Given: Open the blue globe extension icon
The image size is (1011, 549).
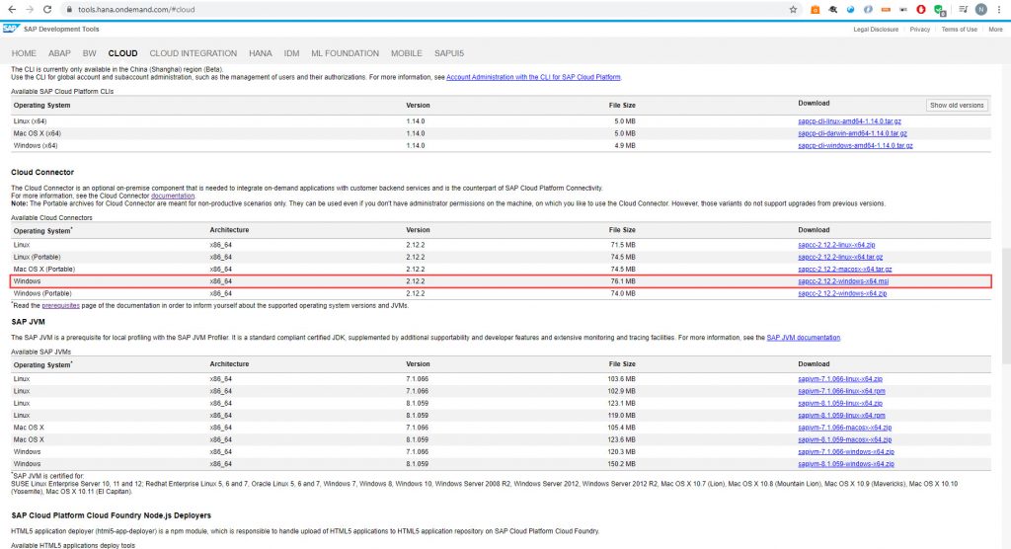Looking at the screenshot, I should coord(850,10).
